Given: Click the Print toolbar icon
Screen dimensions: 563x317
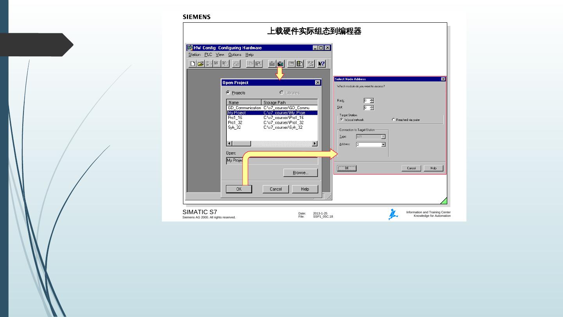Looking at the screenshot, I should [x=236, y=64].
